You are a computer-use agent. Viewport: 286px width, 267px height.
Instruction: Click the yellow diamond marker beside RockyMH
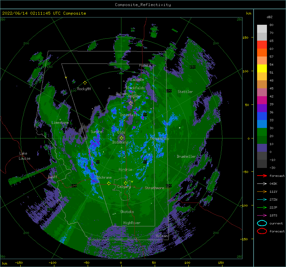[x=85, y=83]
